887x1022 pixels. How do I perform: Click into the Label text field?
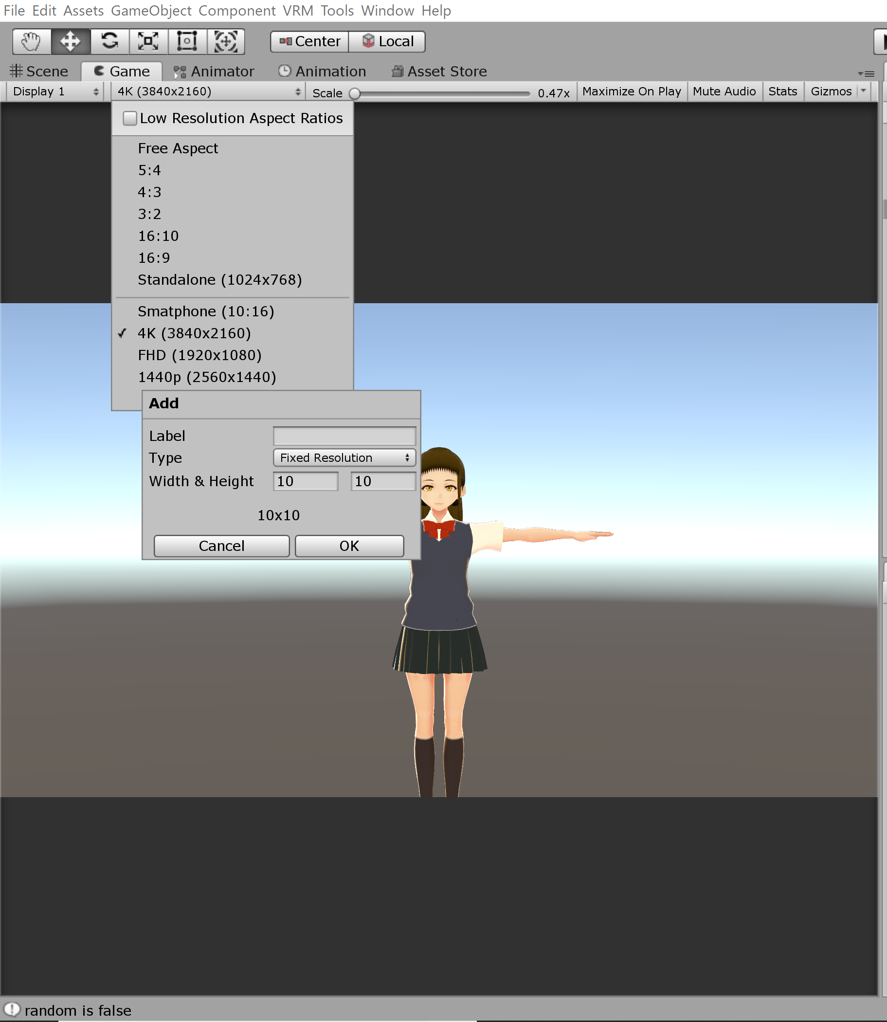344,436
